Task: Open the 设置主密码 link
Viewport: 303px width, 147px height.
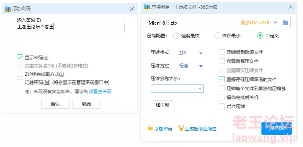Action: click(x=100, y=91)
